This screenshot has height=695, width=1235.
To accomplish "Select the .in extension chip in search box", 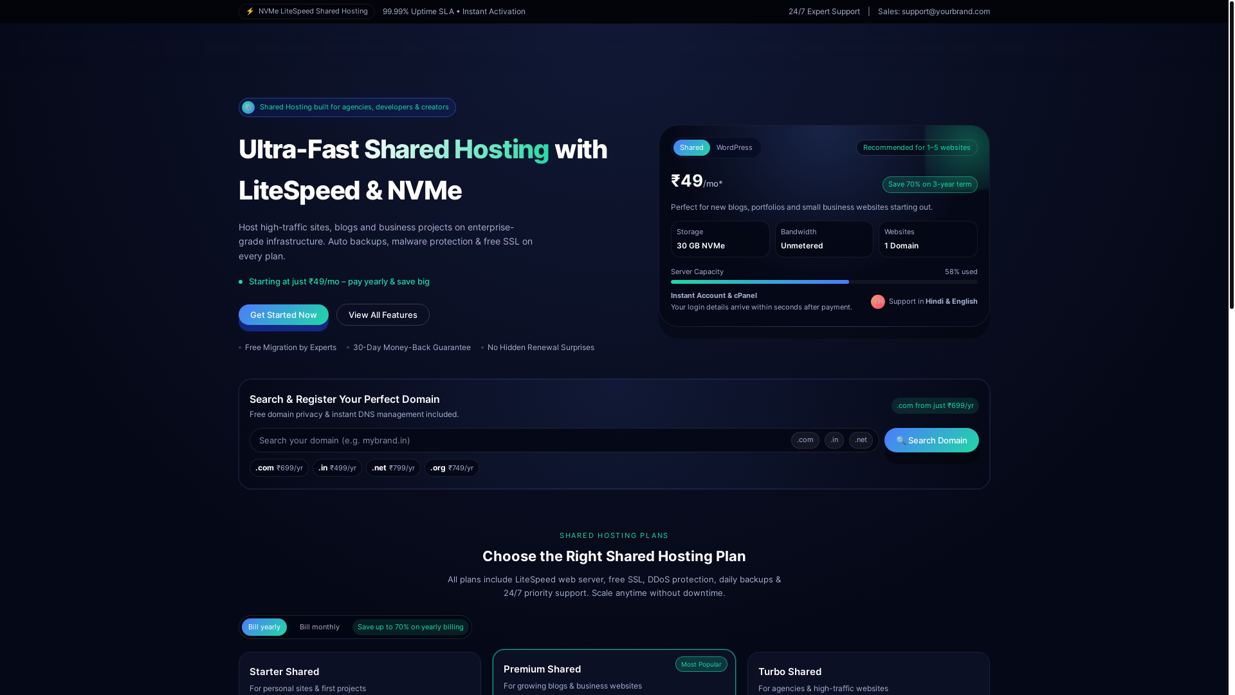I will (834, 440).
